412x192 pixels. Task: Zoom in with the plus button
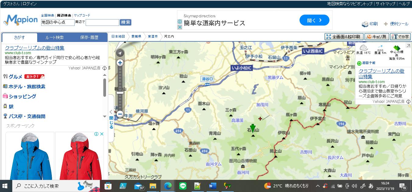point(120,63)
